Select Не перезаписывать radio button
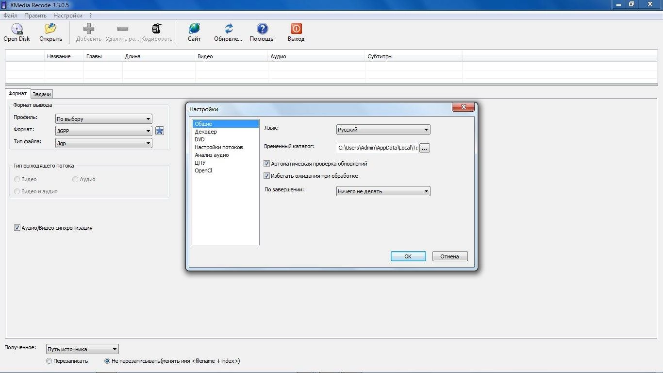This screenshot has height=373, width=663. tap(107, 361)
